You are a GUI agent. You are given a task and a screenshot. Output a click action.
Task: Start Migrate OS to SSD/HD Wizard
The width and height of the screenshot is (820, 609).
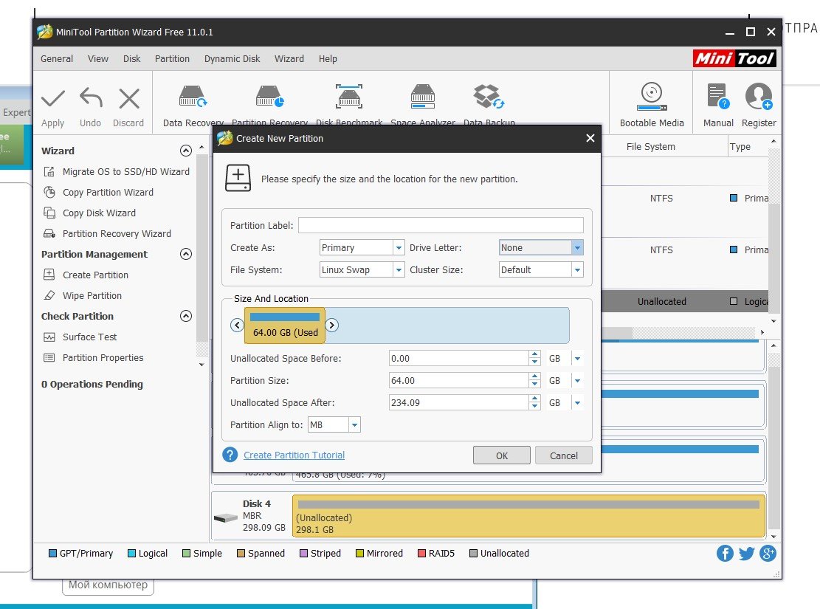click(x=125, y=171)
